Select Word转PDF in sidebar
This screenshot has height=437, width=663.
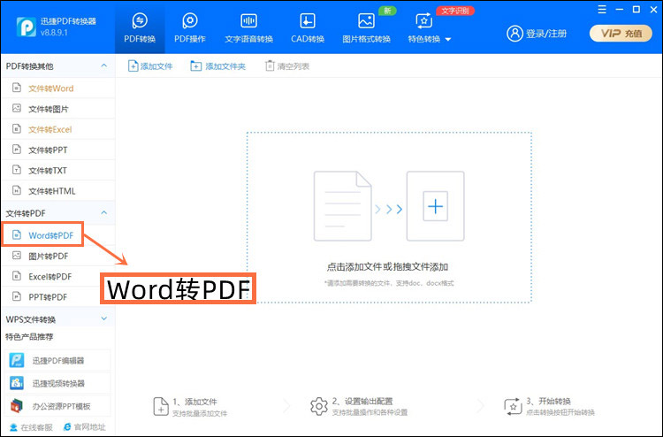(x=42, y=235)
